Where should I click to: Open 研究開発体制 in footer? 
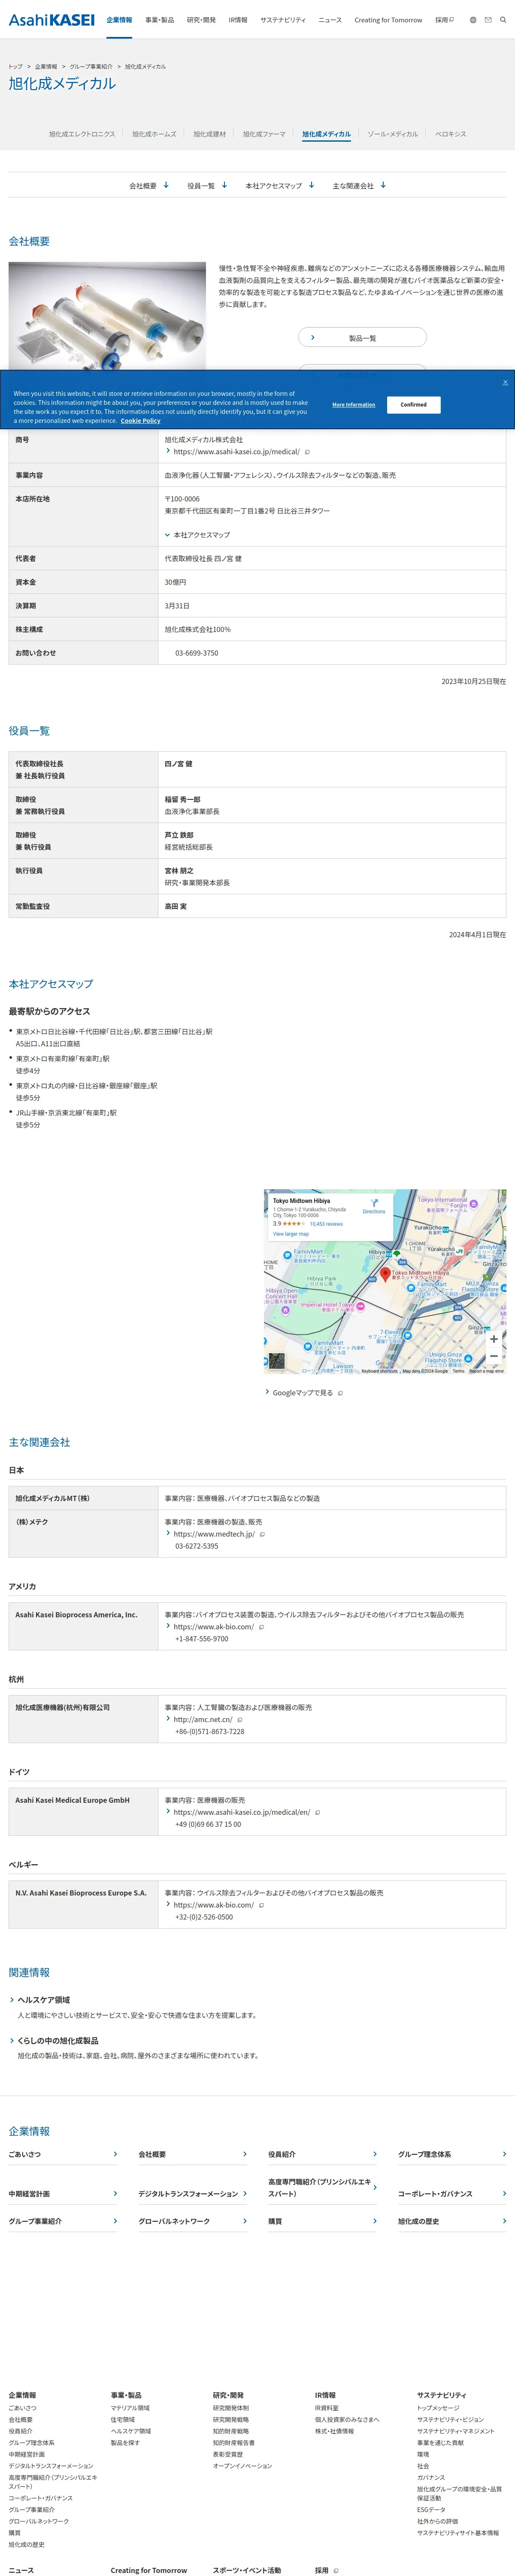(x=231, y=2408)
